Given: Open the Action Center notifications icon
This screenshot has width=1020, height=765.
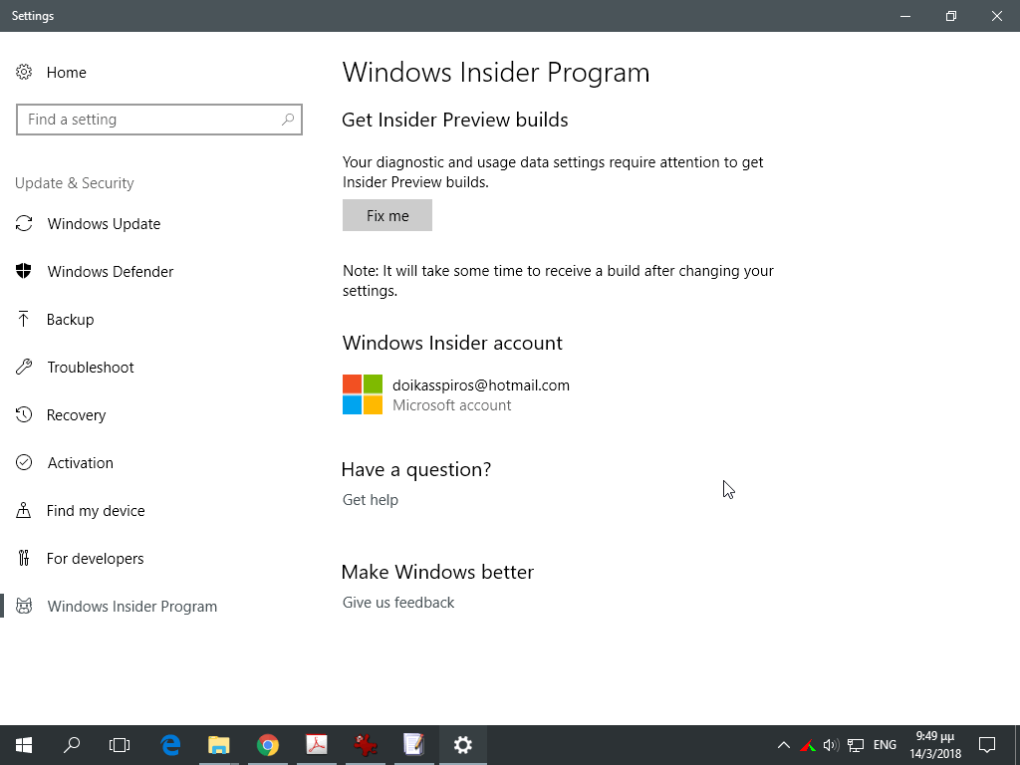Looking at the screenshot, I should pos(987,745).
